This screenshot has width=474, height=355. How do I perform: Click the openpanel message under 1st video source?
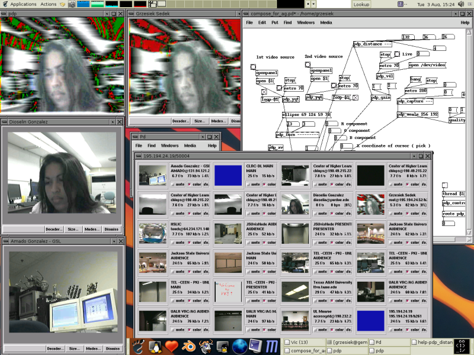tap(267, 73)
